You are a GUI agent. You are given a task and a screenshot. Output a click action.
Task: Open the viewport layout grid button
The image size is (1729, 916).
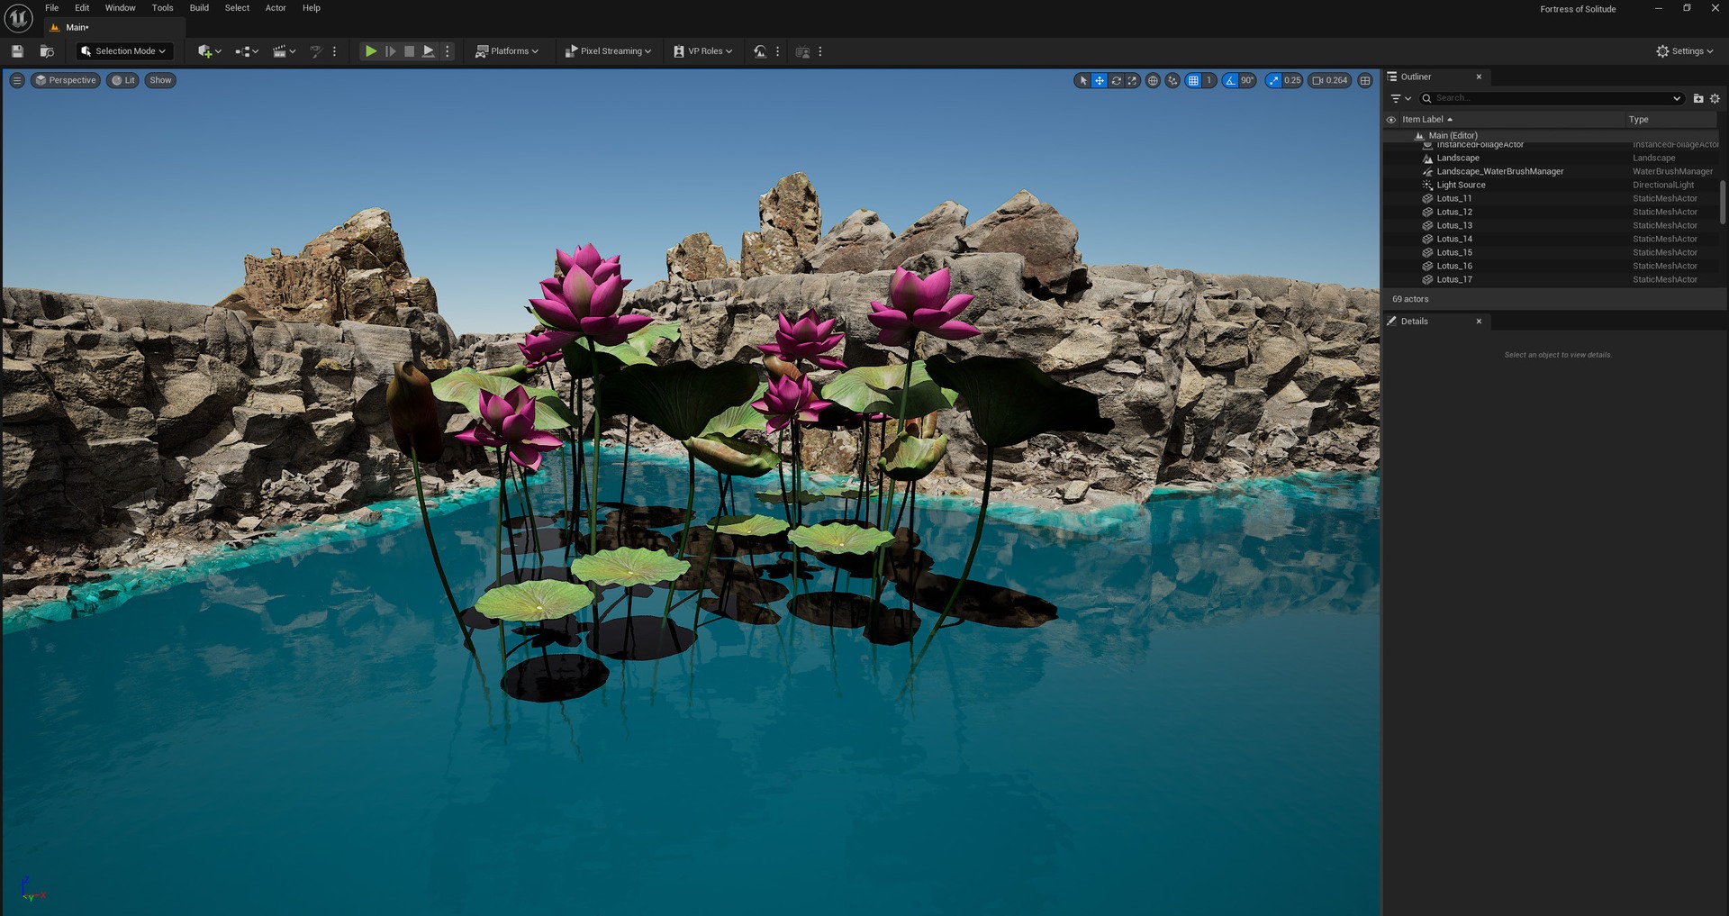1365,80
